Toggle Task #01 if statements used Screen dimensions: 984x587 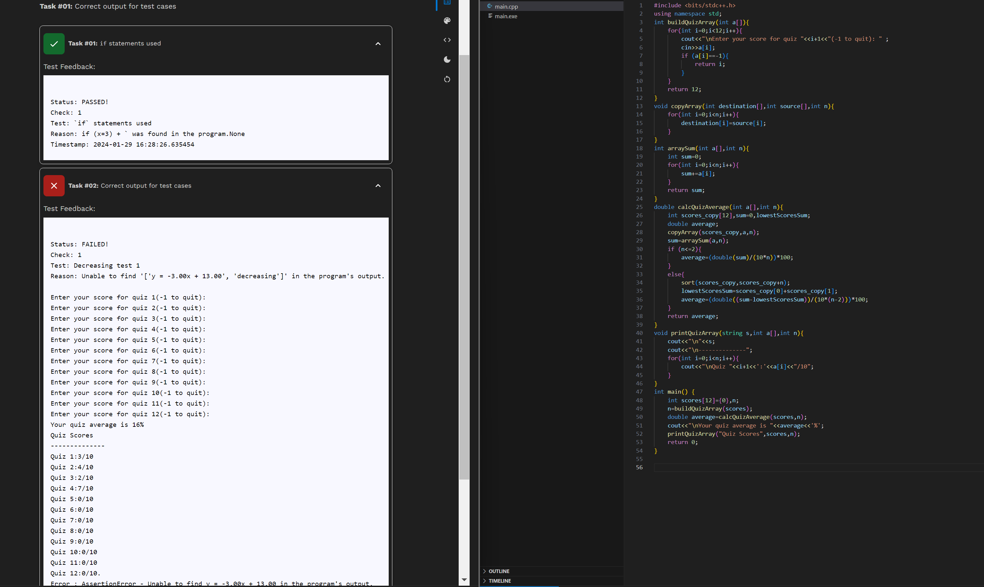[378, 43]
